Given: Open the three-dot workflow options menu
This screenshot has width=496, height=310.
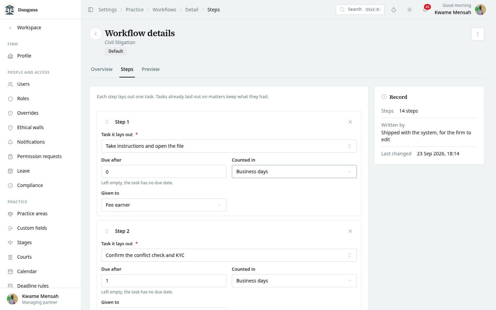Looking at the screenshot, I should 478,34.
